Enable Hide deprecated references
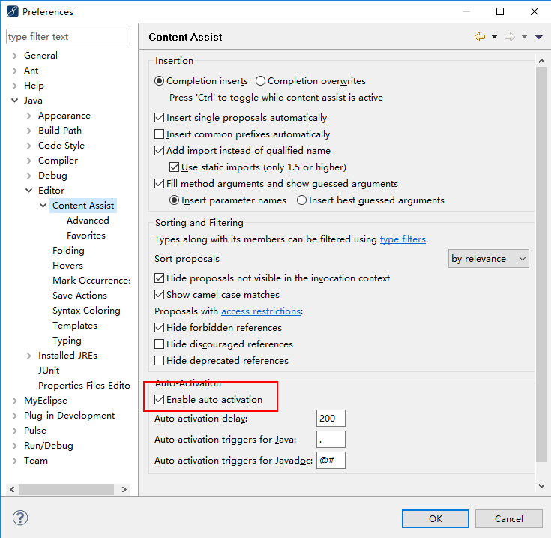 pos(159,361)
